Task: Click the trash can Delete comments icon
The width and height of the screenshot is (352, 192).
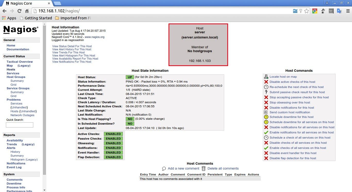Action: (x=204, y=169)
